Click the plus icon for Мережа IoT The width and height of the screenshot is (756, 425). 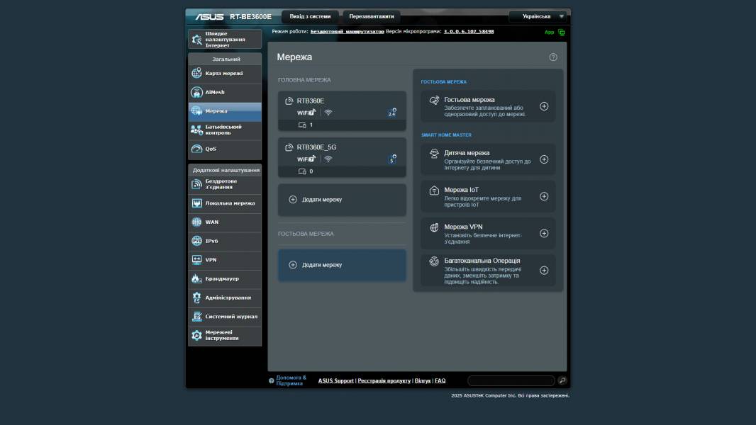tap(544, 196)
